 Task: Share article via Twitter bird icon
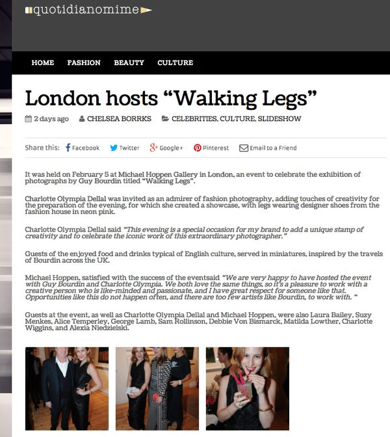[113, 148]
